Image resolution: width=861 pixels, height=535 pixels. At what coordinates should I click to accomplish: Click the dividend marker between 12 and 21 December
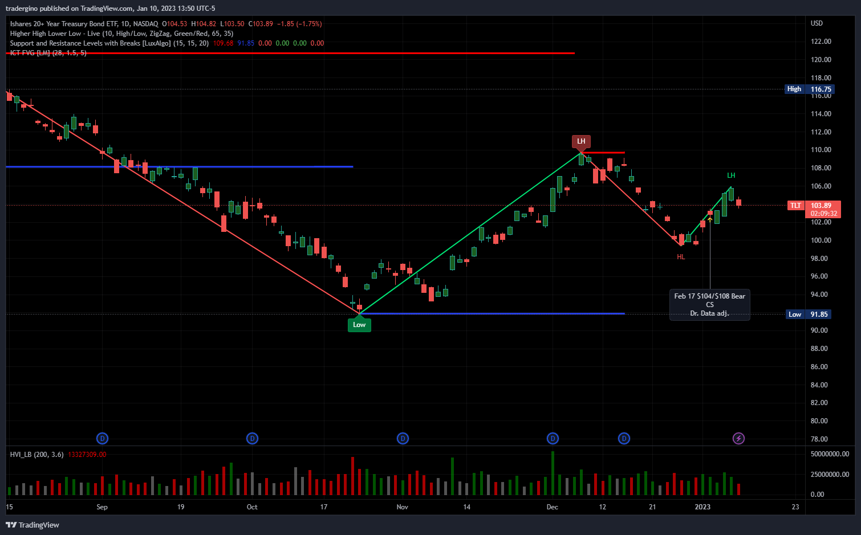click(624, 438)
